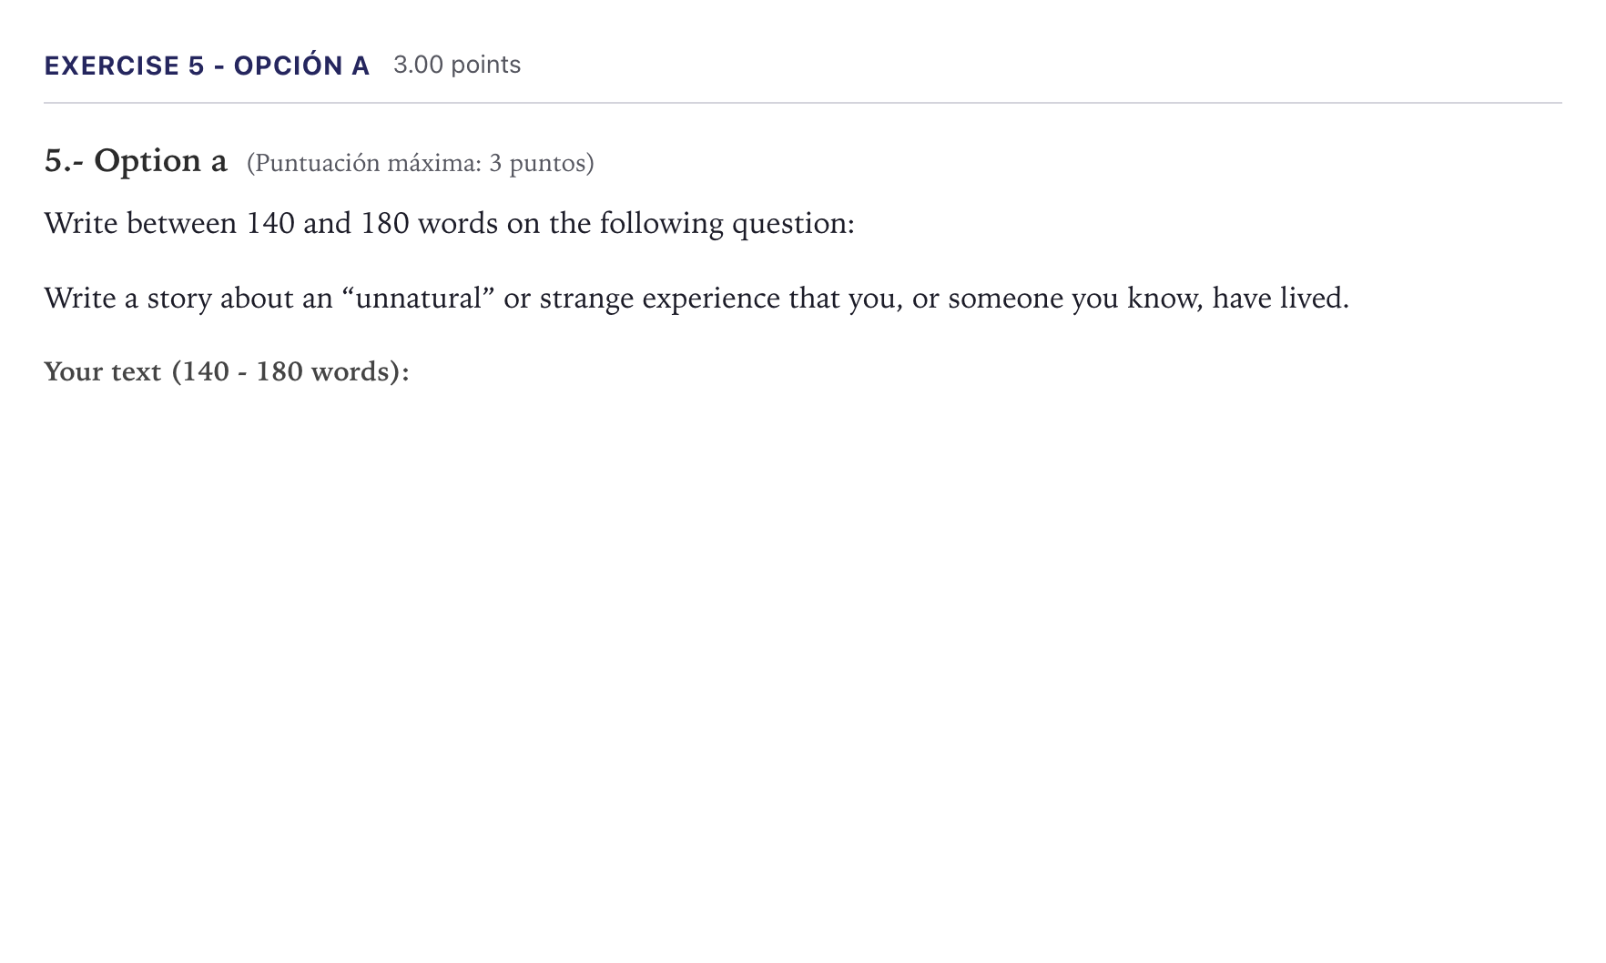Click the "Puntuación máxima: 3 puntos" note
1606x963 pixels.
[x=420, y=163]
